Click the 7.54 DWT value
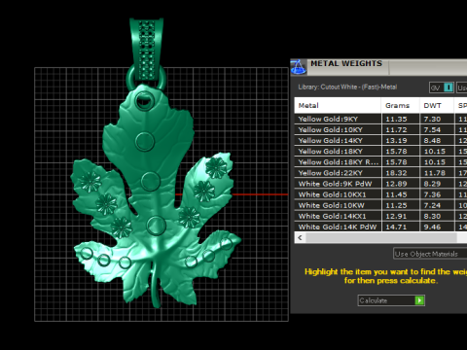 432,130
